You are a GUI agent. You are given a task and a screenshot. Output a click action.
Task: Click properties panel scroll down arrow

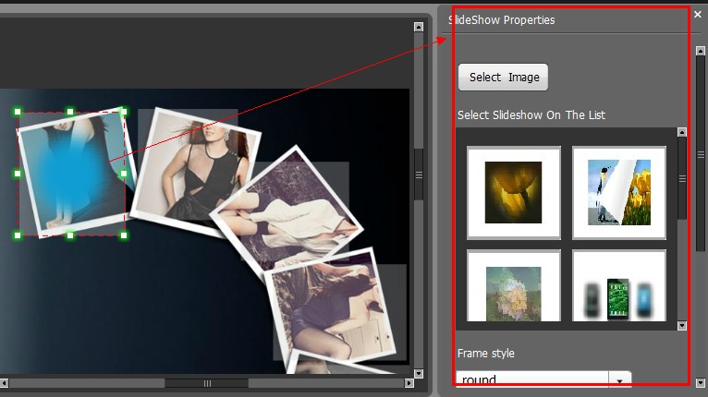click(701, 382)
